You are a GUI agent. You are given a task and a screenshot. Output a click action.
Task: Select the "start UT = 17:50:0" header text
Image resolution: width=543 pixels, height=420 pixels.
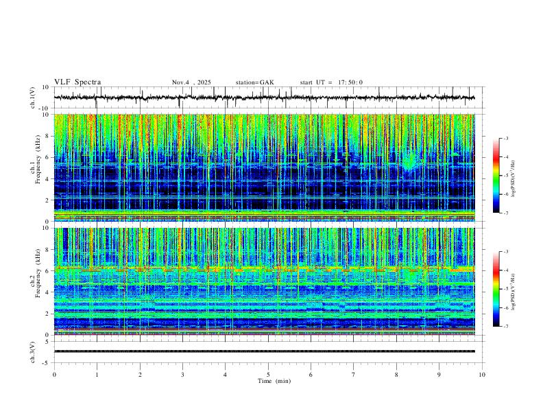click(331, 82)
